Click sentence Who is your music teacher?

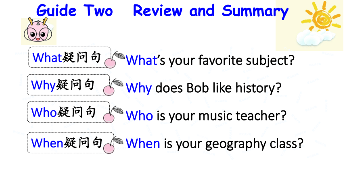pyautogui.click(x=206, y=116)
